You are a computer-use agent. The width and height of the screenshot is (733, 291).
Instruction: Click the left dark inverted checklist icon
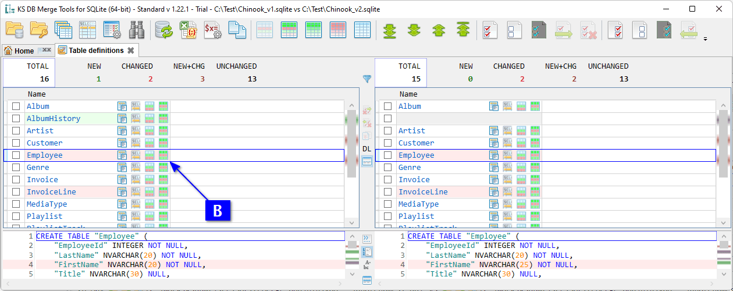pos(539,29)
